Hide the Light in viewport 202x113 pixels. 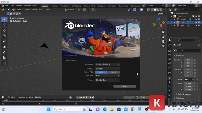196,25
